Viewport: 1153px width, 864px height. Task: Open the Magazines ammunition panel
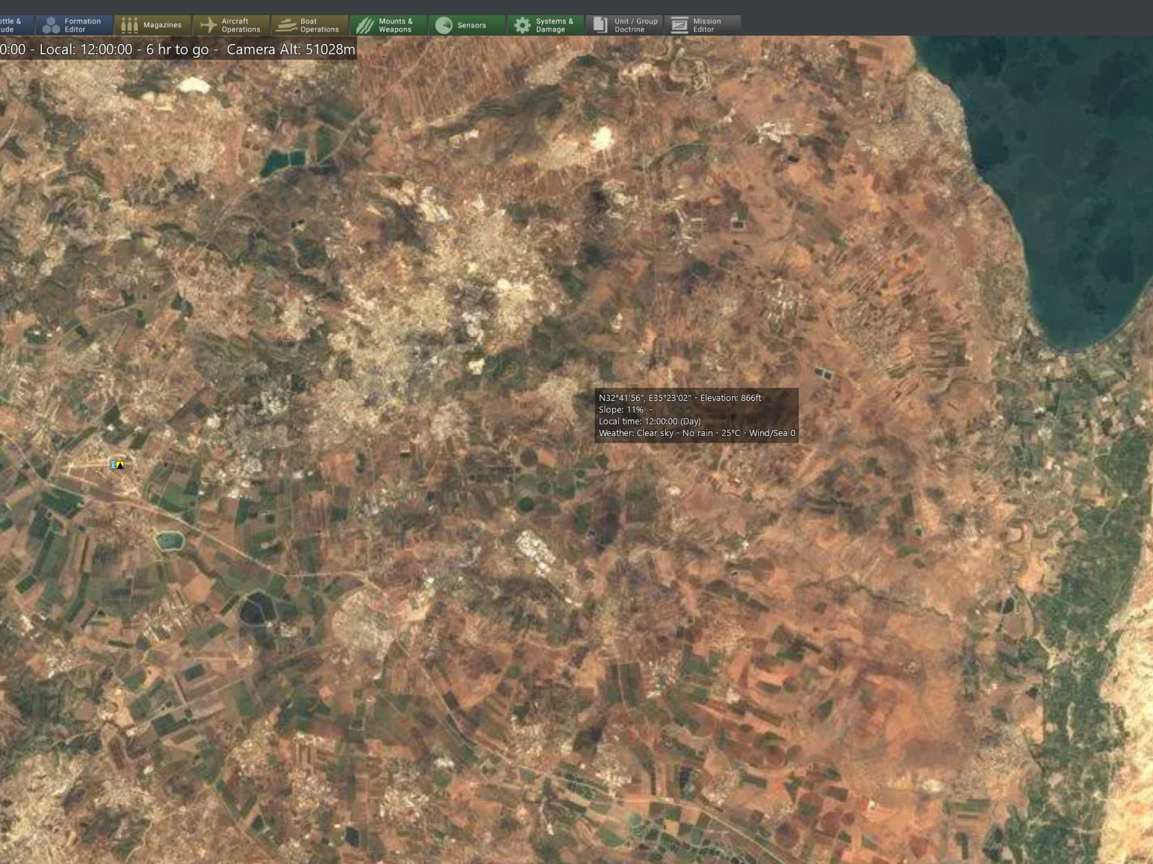pyautogui.click(x=152, y=25)
